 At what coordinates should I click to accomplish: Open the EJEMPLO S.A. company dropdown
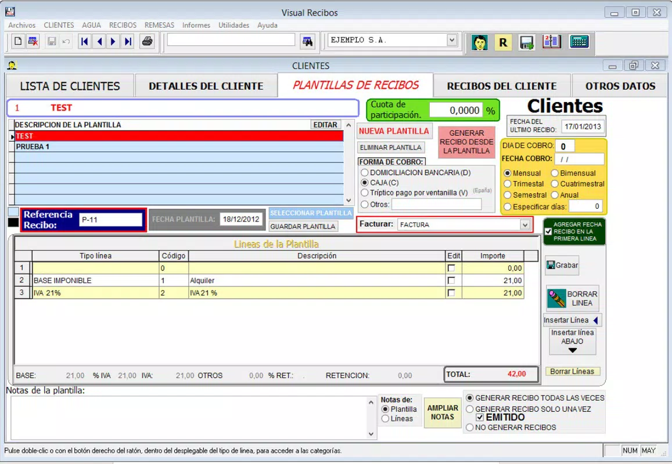(x=452, y=40)
